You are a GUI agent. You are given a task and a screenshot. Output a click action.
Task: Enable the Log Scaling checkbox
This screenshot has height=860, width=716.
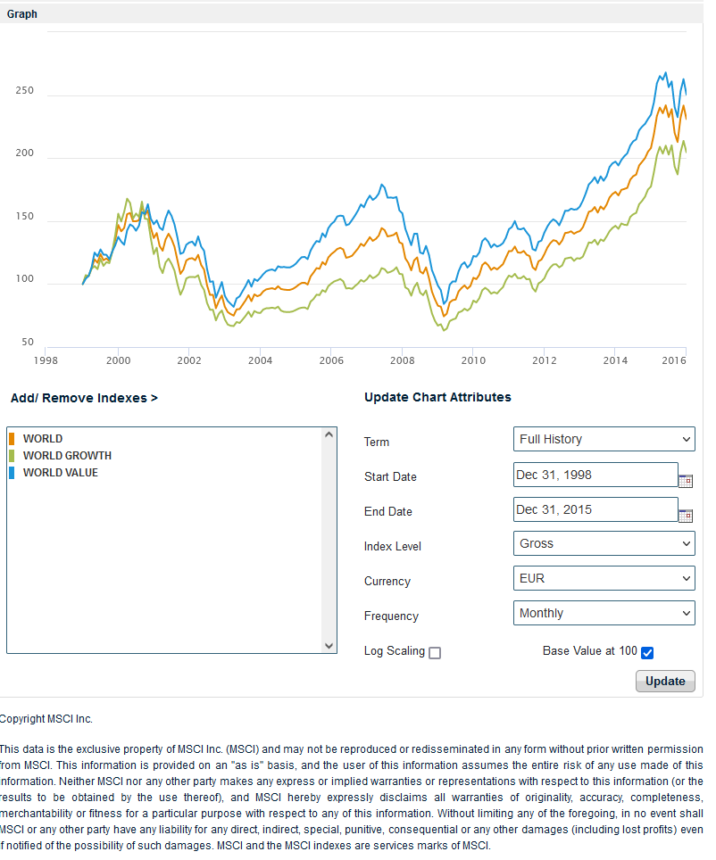tap(435, 653)
